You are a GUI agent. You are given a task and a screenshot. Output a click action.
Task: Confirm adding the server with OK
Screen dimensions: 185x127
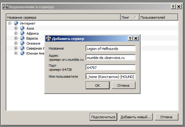point(98,85)
